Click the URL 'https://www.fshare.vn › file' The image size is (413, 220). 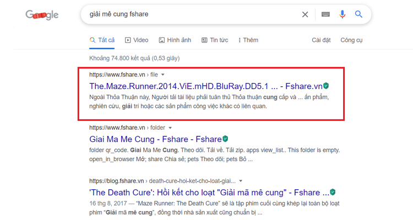click(123, 75)
